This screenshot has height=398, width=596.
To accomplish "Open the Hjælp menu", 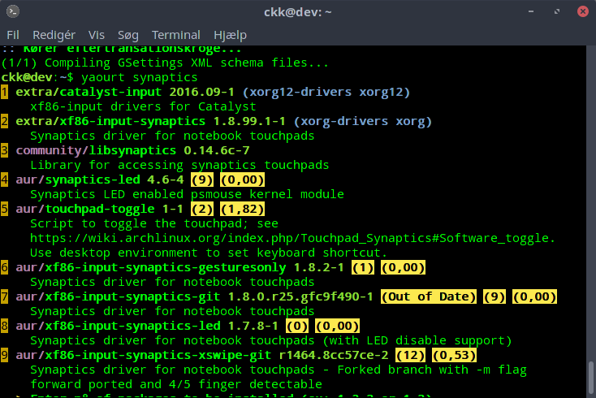I will coord(230,36).
